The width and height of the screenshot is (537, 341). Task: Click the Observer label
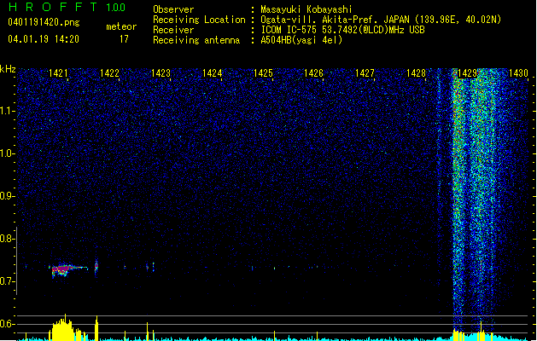173,9
